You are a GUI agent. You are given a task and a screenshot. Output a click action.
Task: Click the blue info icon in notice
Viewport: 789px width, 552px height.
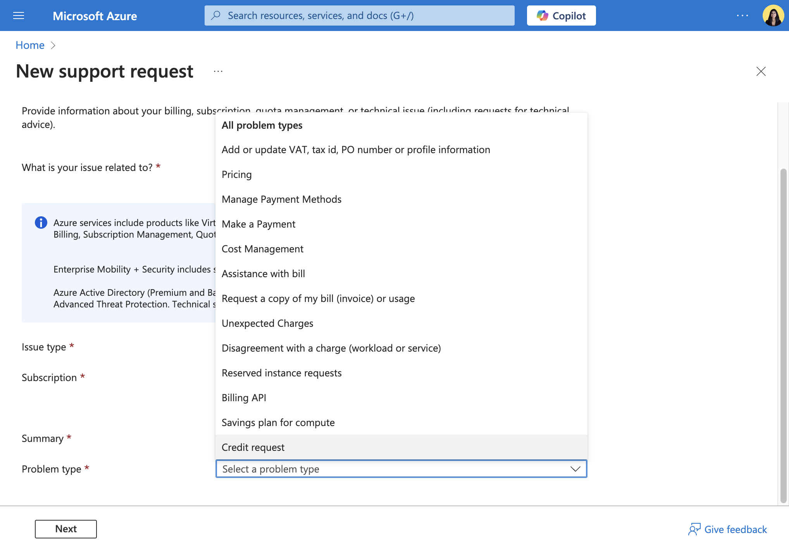[x=41, y=223]
